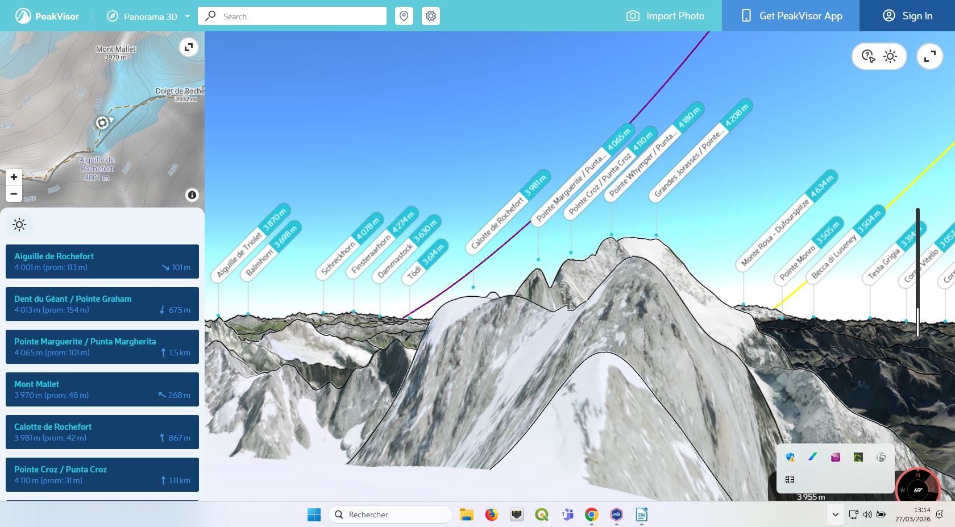Open settings via the gear icon
This screenshot has height=527, width=955.
(x=431, y=16)
